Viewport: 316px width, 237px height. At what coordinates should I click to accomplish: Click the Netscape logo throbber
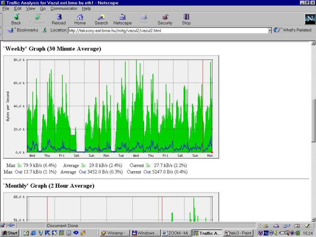coord(309,19)
